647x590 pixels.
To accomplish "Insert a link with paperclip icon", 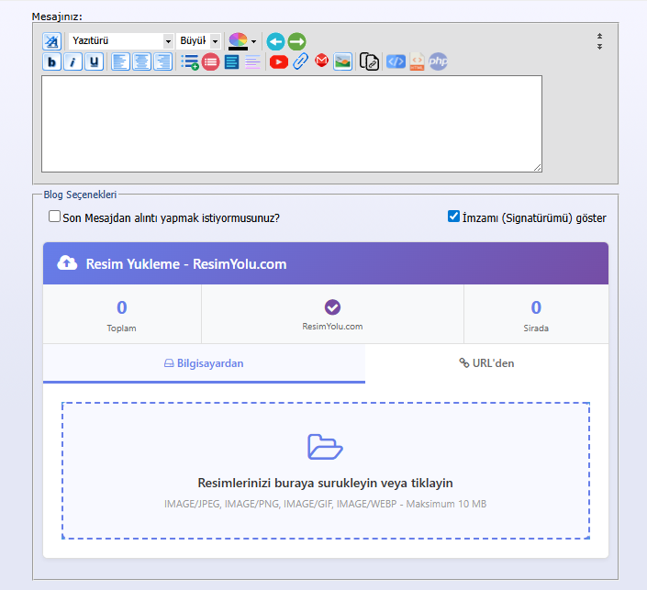I will (x=300, y=61).
